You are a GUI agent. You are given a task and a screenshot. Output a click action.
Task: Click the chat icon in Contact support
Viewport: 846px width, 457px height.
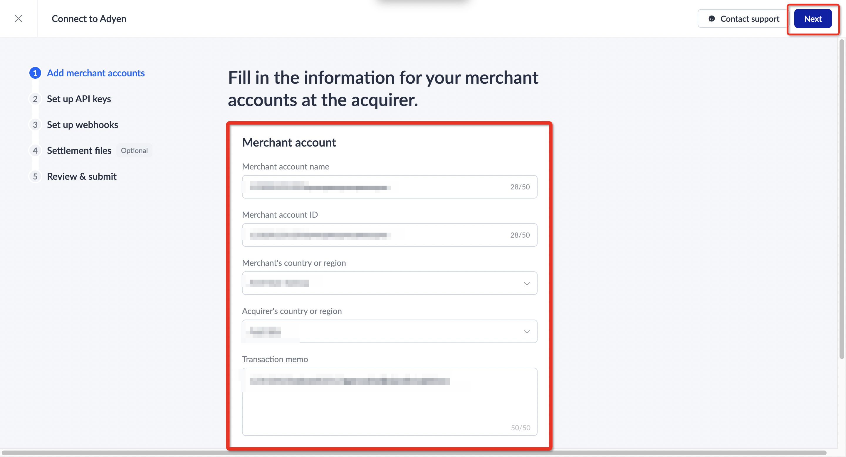click(x=711, y=19)
